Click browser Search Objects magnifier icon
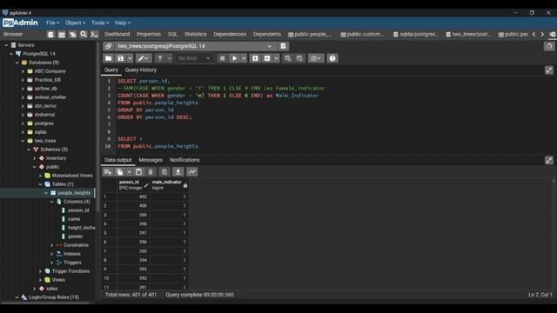 coord(84,35)
